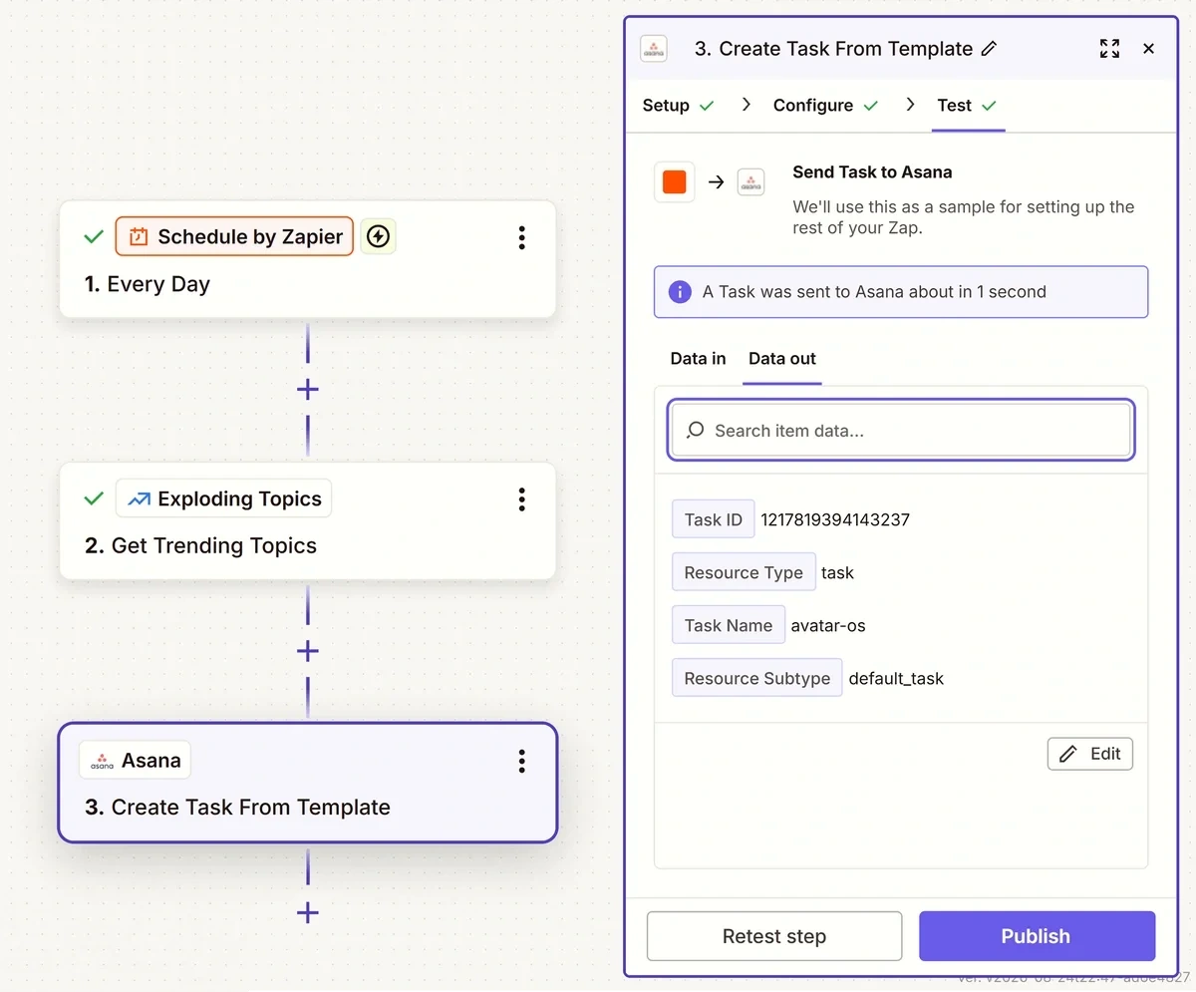The width and height of the screenshot is (1196, 992).
Task: Select the 3. Create Task From Template card
Action: [x=307, y=783]
